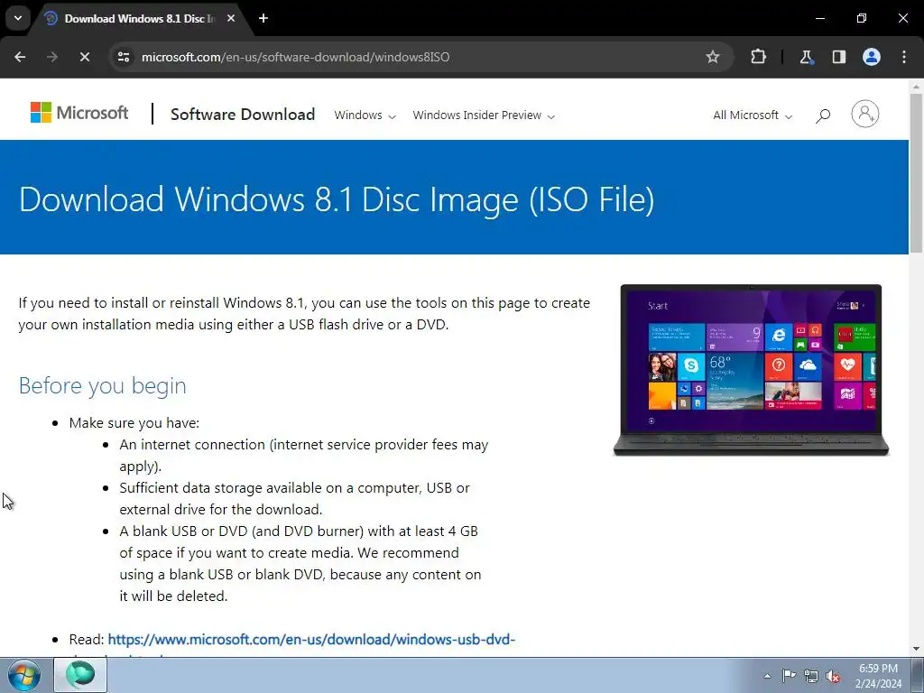Click the scrollbar down arrow

point(916,649)
